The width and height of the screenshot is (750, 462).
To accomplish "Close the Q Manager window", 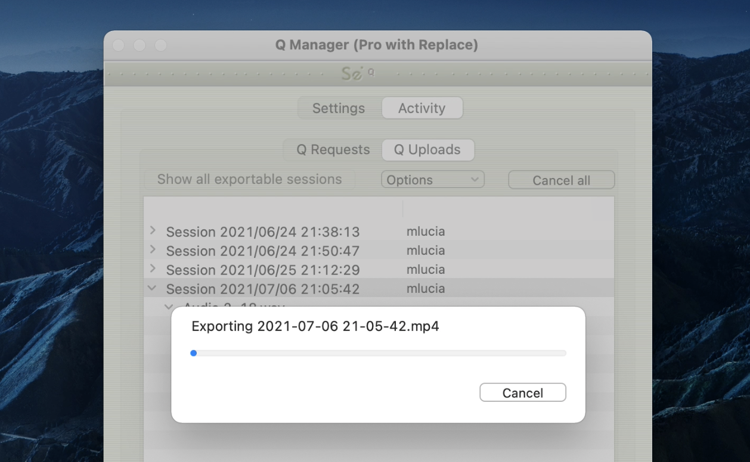I will point(118,45).
